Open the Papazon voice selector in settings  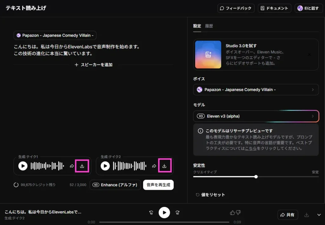pos(255,90)
